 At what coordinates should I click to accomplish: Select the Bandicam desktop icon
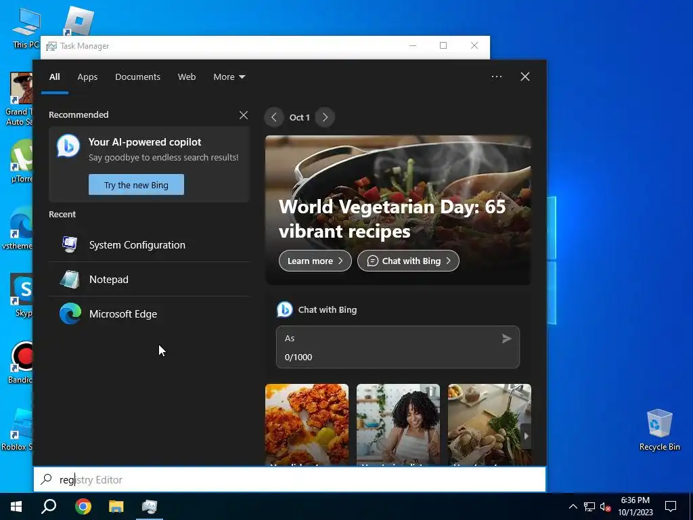click(x=20, y=363)
